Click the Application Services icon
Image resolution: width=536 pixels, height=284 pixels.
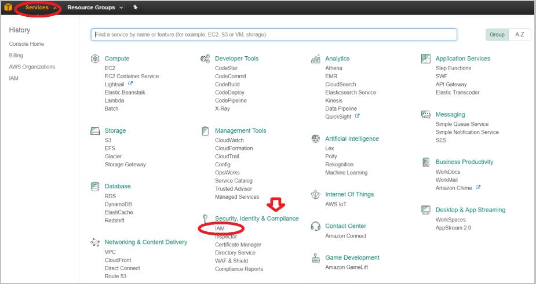[425, 59]
